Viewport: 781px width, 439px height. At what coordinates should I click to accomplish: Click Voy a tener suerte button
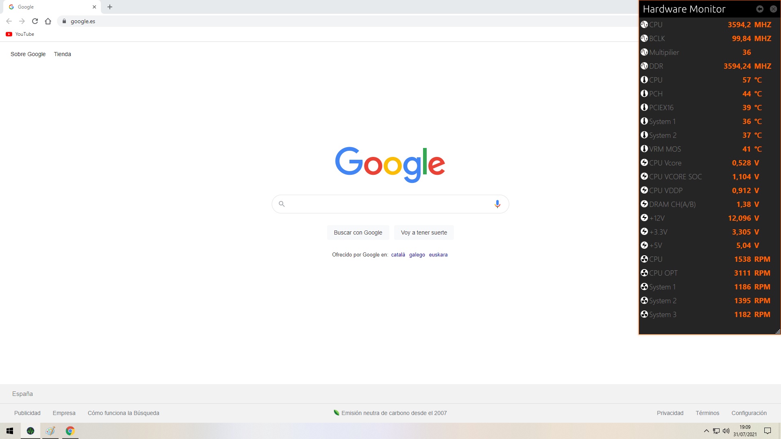click(x=424, y=233)
